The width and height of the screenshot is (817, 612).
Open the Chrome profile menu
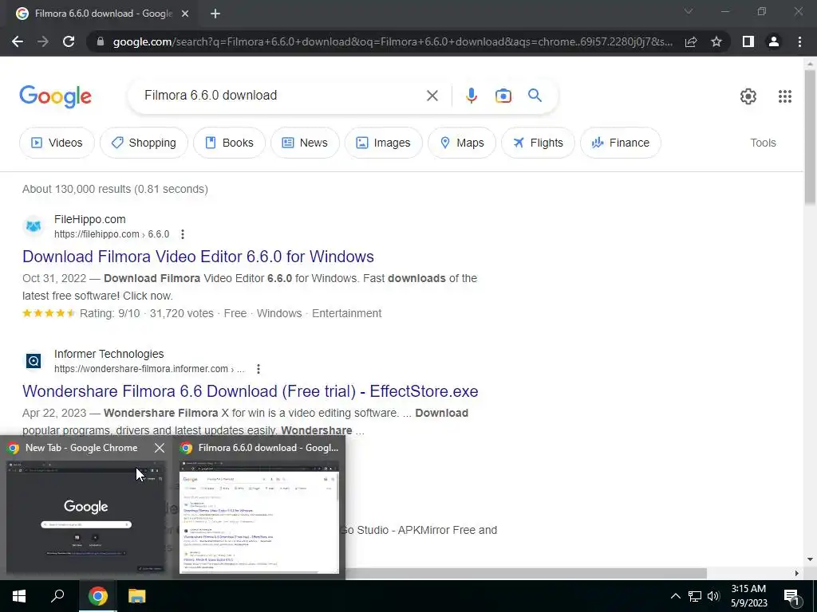click(x=774, y=41)
